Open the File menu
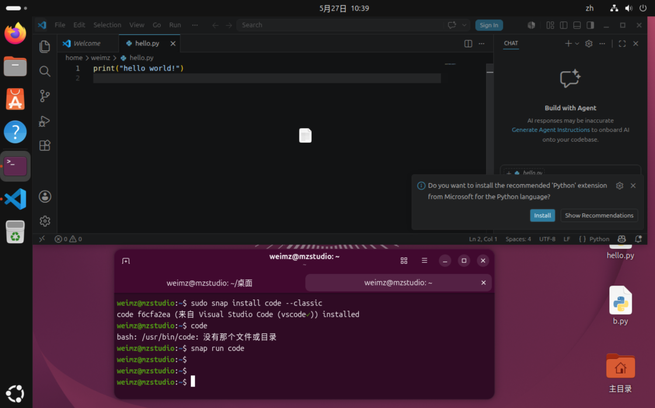 [60, 25]
